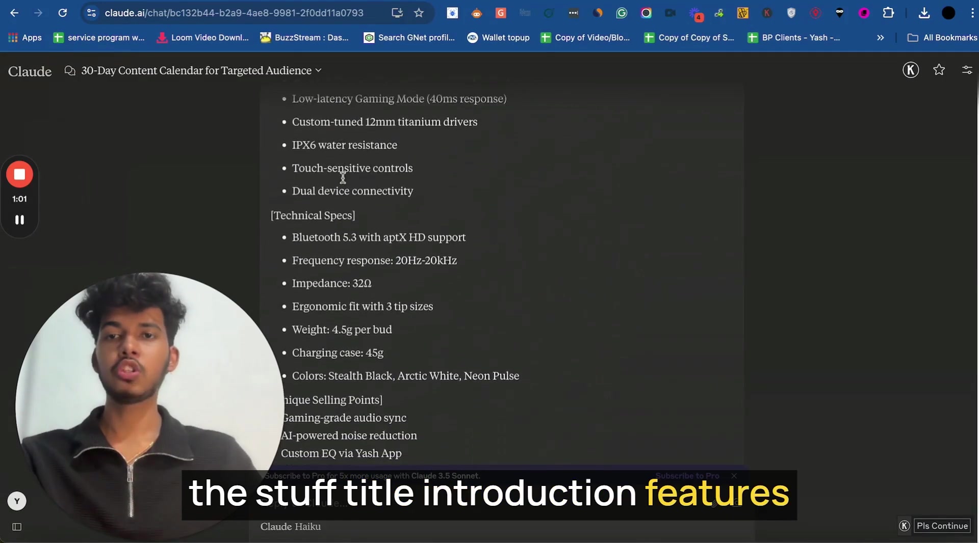Open the Loom Video Downl... bookmark
Image resolution: width=979 pixels, height=543 pixels.
pyautogui.click(x=203, y=37)
